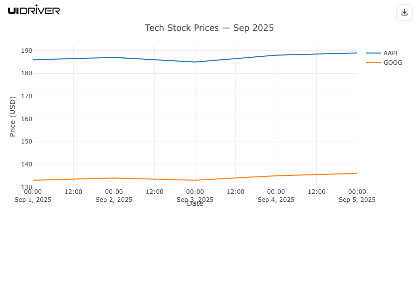The image size is (419, 299).
Task: Click the 170 y-axis tick label
Action: coord(26,96)
